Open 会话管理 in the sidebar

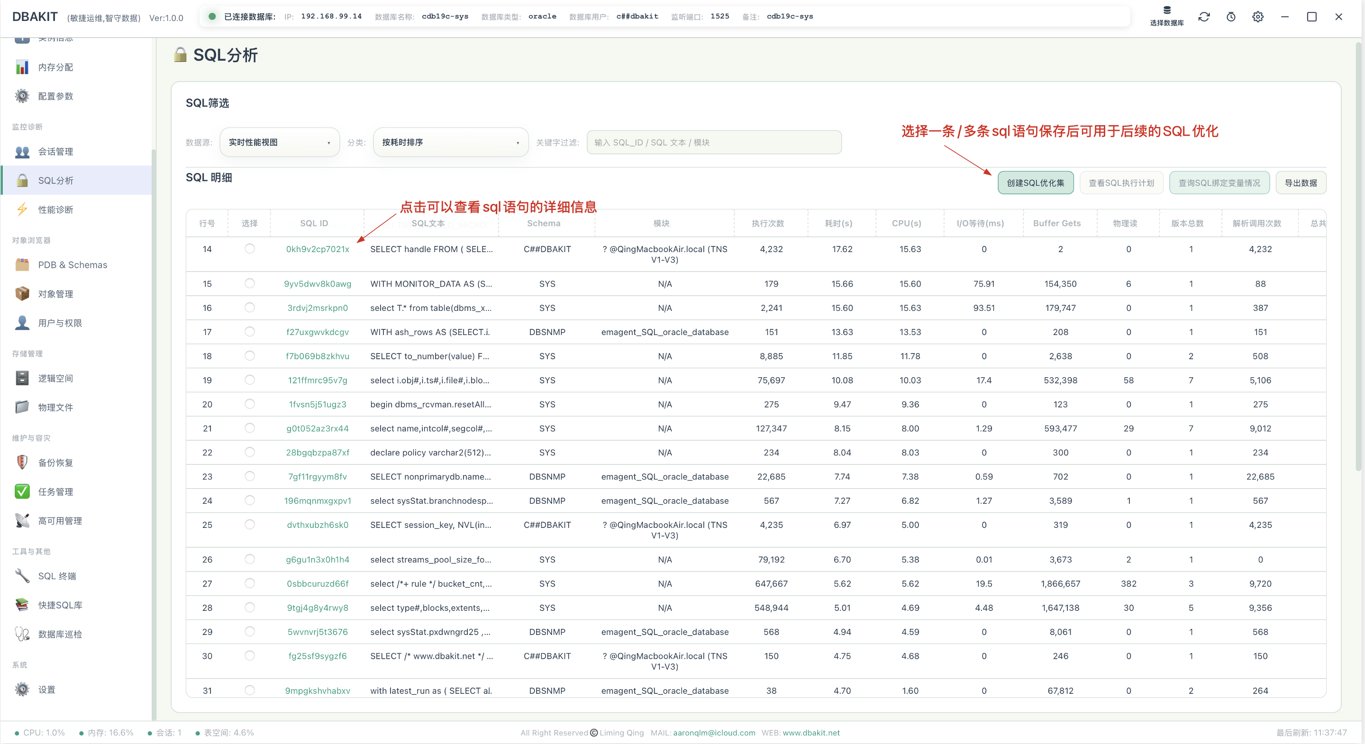coord(55,152)
